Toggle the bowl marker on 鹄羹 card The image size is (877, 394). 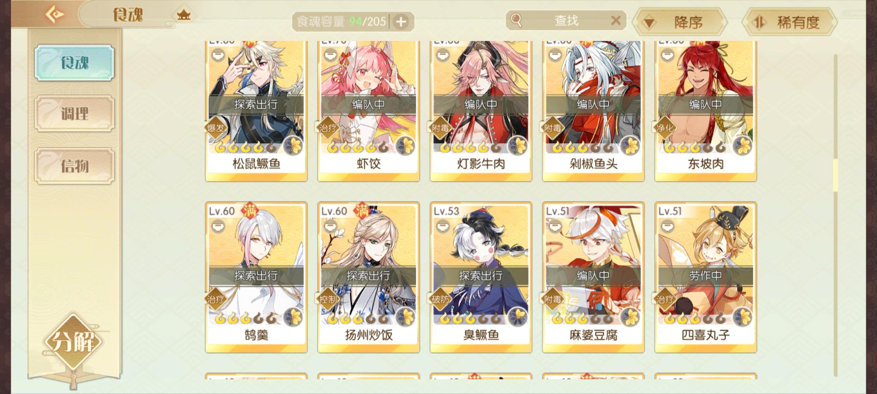[218, 227]
